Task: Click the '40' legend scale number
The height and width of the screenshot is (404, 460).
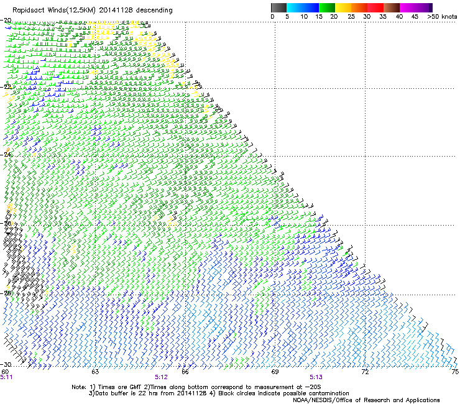Action: coord(399,17)
